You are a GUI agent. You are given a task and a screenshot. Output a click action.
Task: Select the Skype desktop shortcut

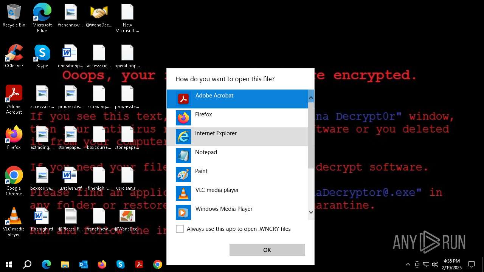click(x=42, y=56)
